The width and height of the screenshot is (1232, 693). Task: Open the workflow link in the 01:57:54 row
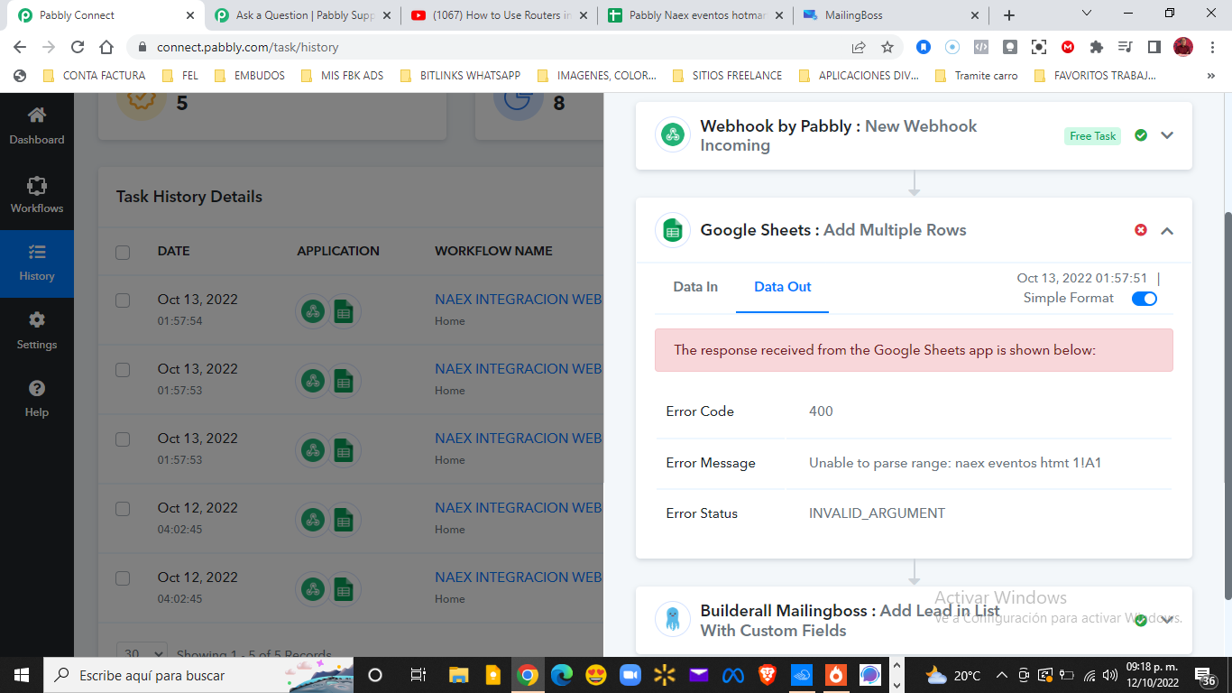[519, 300]
